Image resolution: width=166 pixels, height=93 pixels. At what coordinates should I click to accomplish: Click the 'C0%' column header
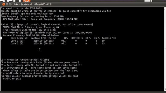coord(66,38)
